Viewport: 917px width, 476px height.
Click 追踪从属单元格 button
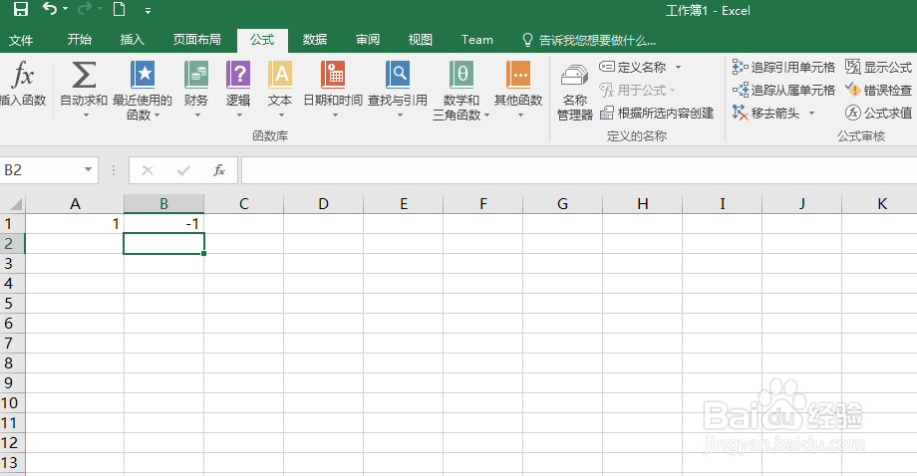783,90
